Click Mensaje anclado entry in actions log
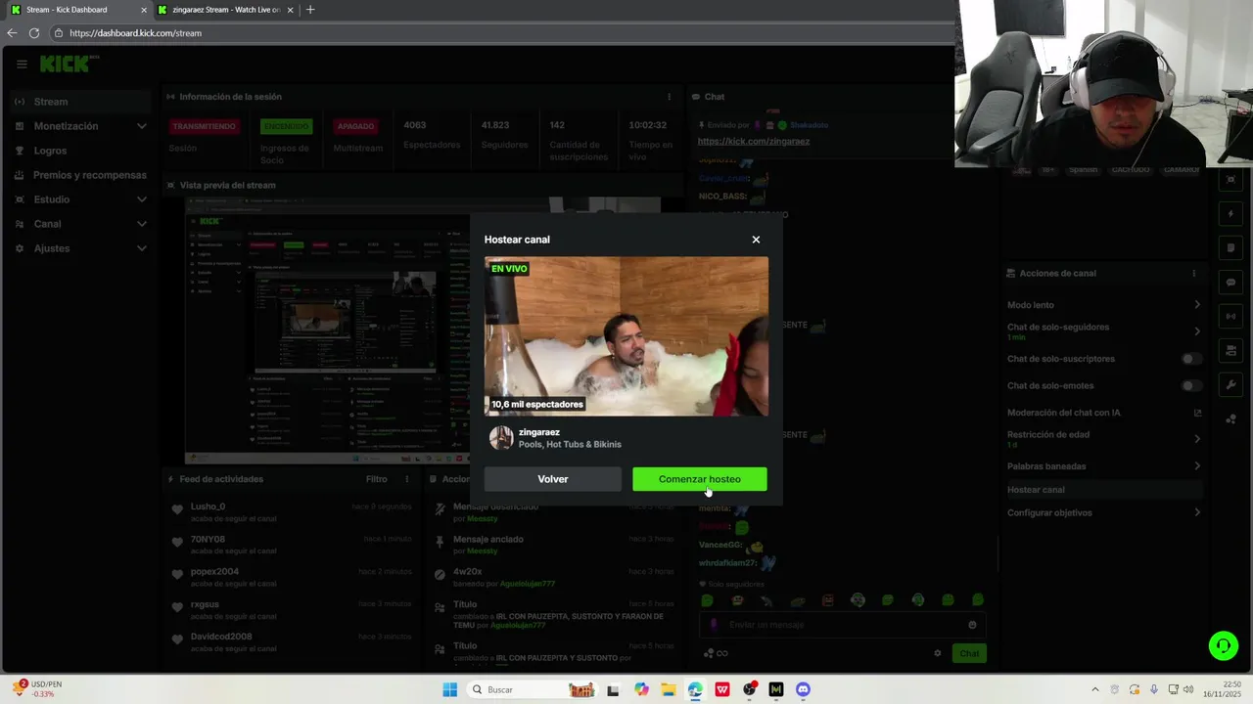Image resolution: width=1253 pixels, height=704 pixels. 487,540
